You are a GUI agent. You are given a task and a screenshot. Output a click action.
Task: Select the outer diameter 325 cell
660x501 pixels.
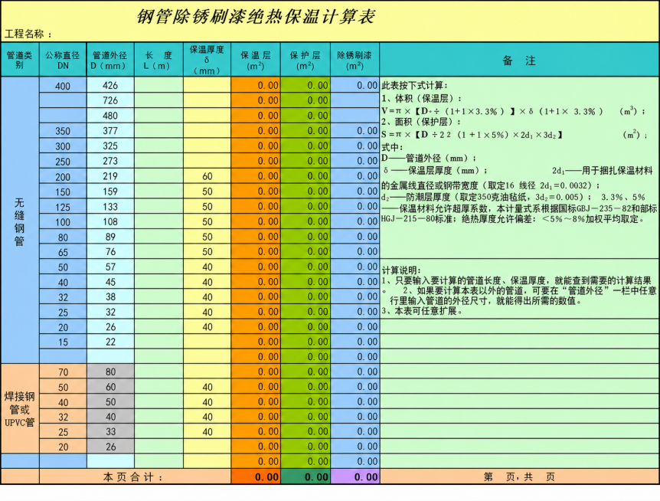pos(110,146)
